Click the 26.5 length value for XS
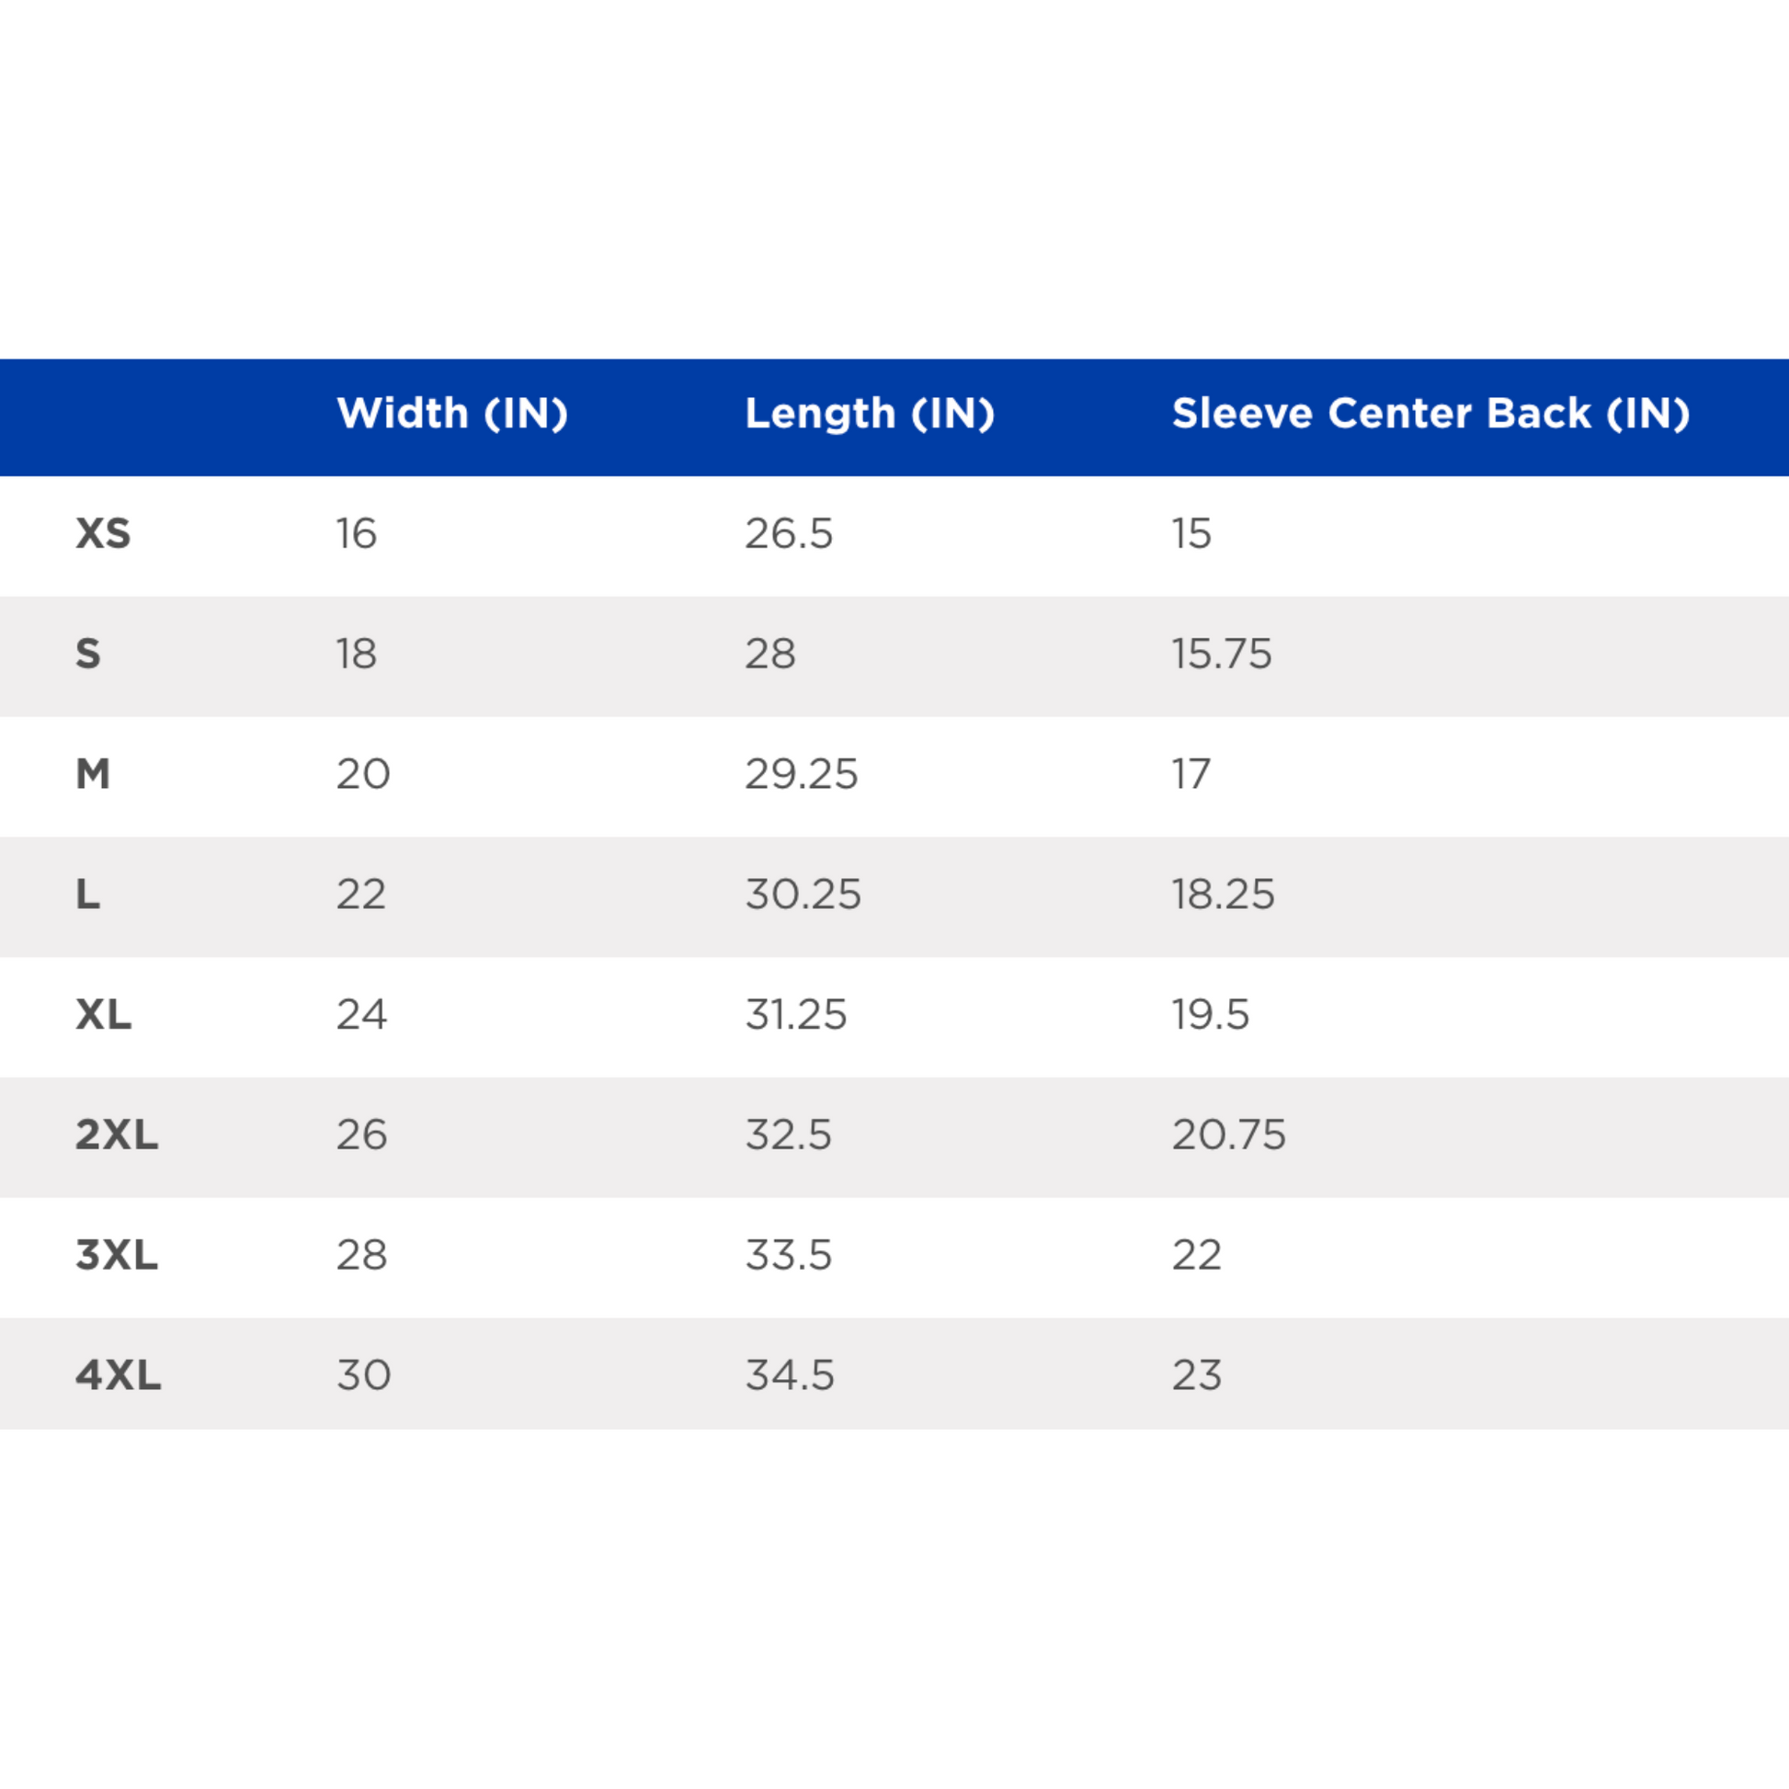 coord(789,533)
